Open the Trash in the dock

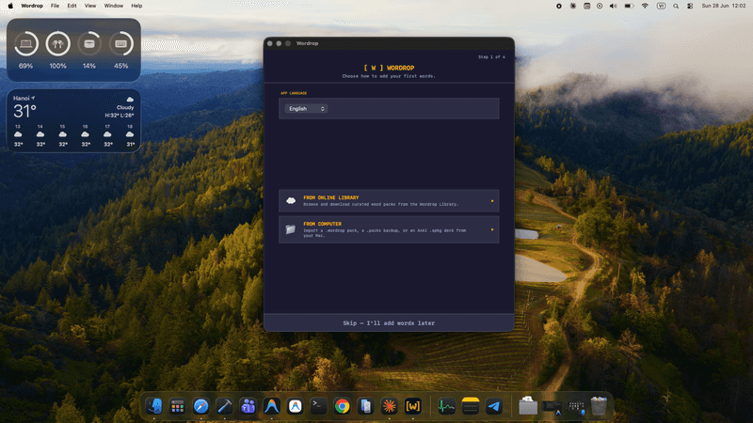tap(599, 406)
